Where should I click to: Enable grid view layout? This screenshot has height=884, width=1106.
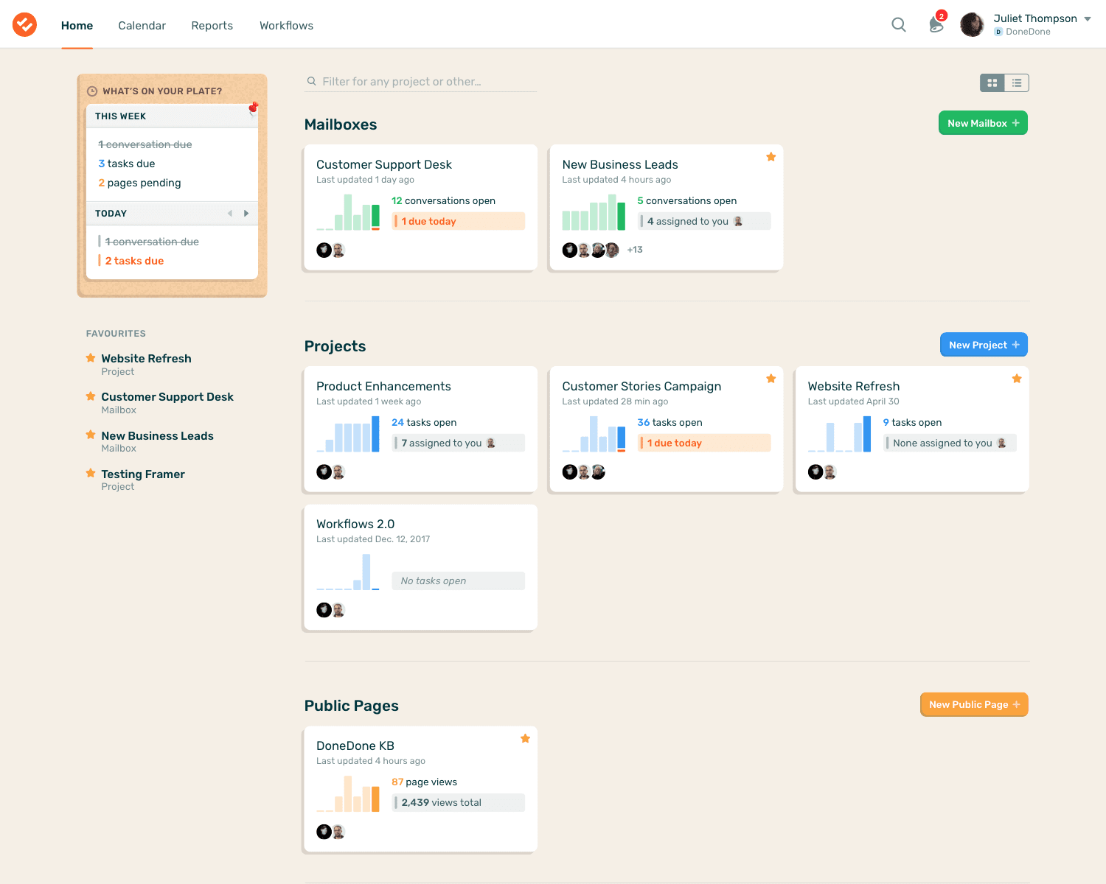pyautogui.click(x=992, y=83)
